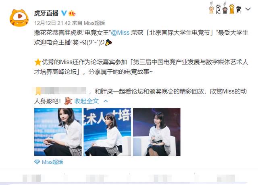Viewport: 258px width, 185px height.
Task: Click the red cheering emoji before 收起全文
Action: pyautogui.click(x=68, y=101)
